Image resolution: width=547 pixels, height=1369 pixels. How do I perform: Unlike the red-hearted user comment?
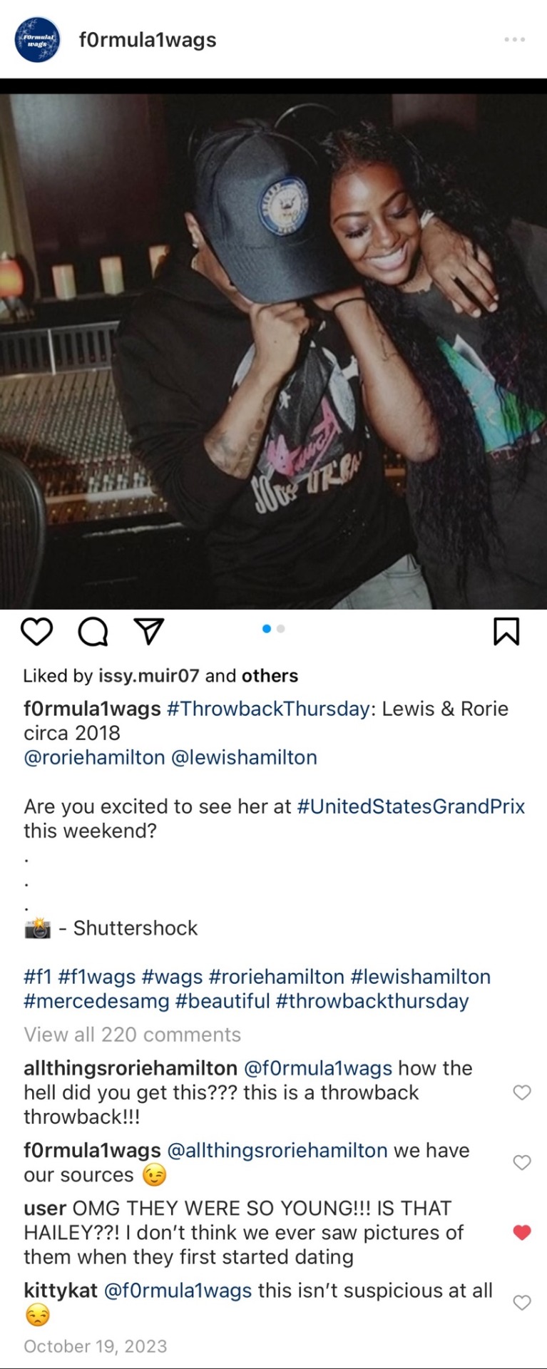522,1232
